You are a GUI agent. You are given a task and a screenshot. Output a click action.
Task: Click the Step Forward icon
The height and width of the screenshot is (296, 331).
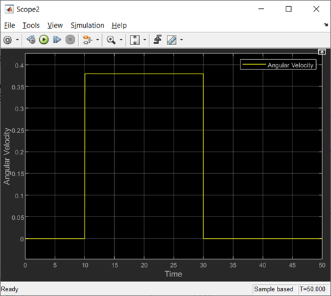[x=57, y=40]
